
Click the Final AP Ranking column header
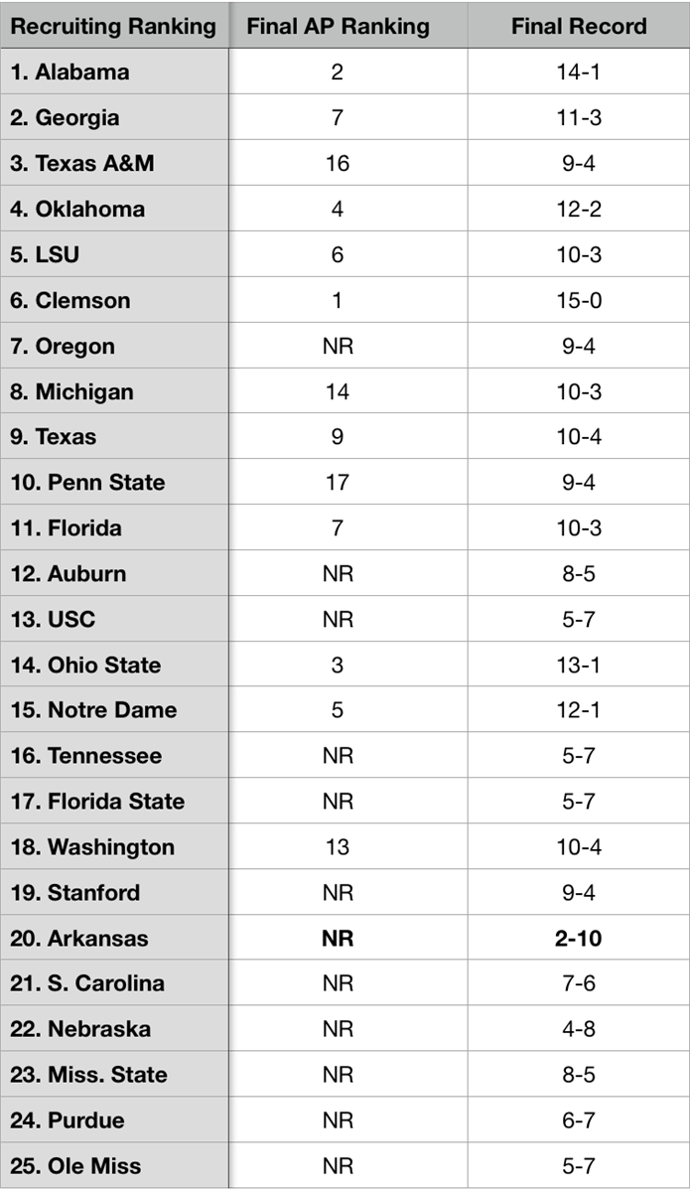click(x=338, y=27)
